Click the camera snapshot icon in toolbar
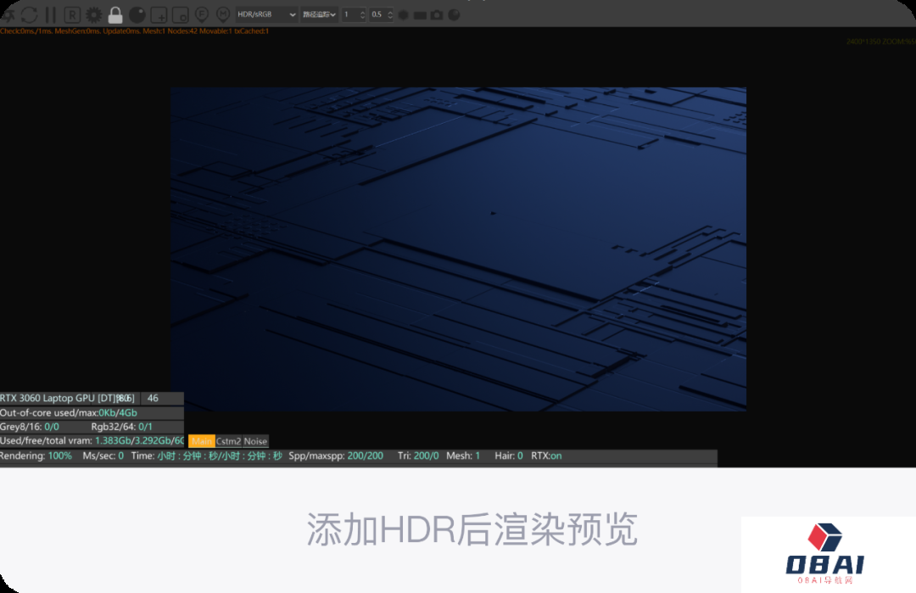 [x=436, y=14]
